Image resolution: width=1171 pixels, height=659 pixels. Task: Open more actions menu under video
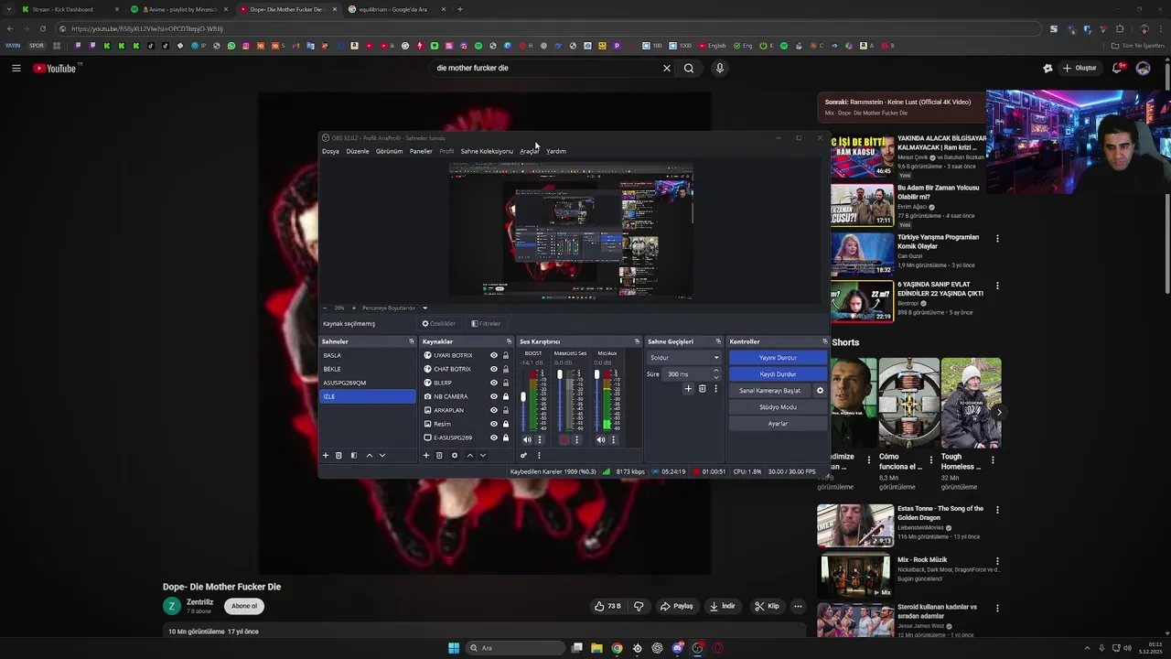pos(798,606)
